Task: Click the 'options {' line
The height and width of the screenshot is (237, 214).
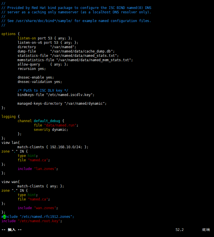Action: 10,34
